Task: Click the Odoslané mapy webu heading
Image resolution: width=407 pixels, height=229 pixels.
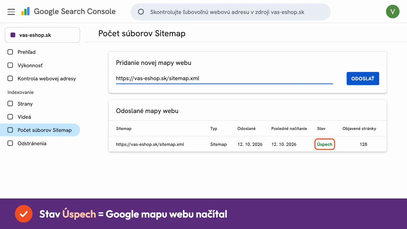Action: [147, 111]
